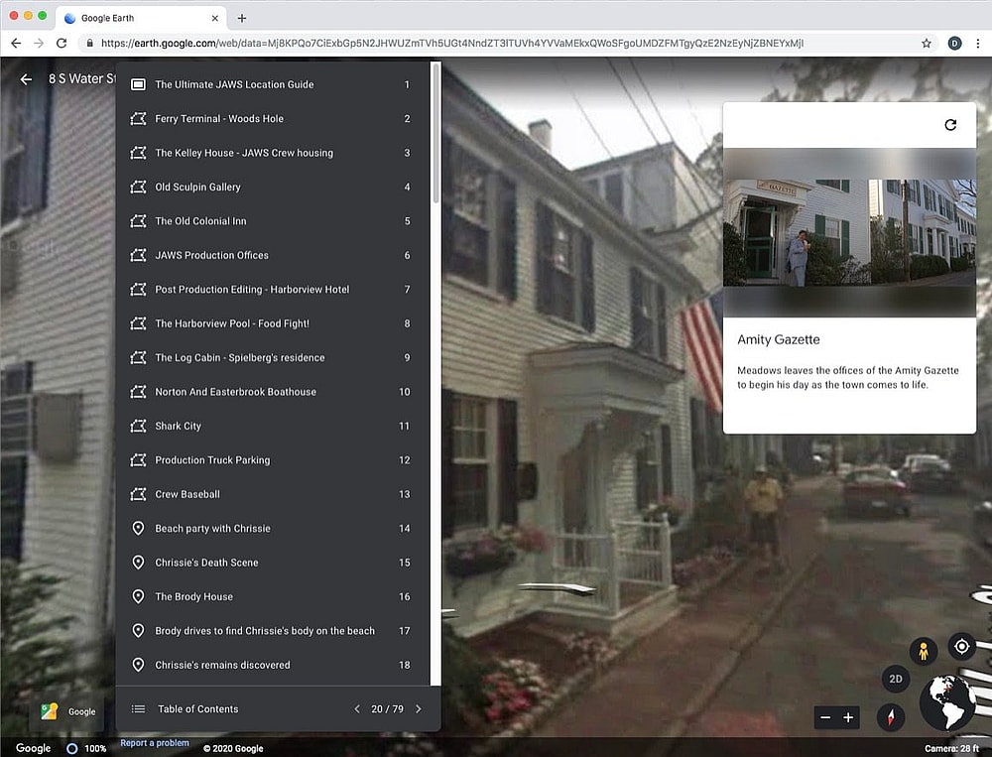
Task: Click the fly to my location icon
Action: pos(961,647)
